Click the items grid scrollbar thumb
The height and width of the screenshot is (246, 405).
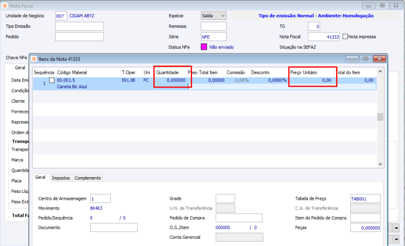click(380, 117)
